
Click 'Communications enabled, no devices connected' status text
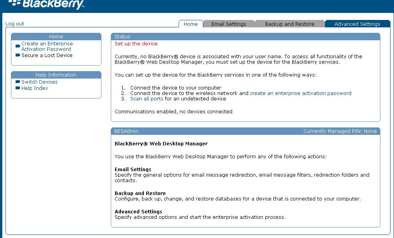[173, 111]
